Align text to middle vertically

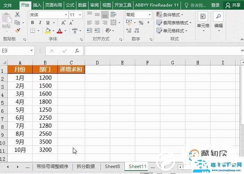(x=97, y=15)
